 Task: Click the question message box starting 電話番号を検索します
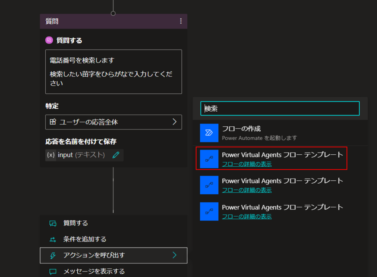tap(113, 72)
